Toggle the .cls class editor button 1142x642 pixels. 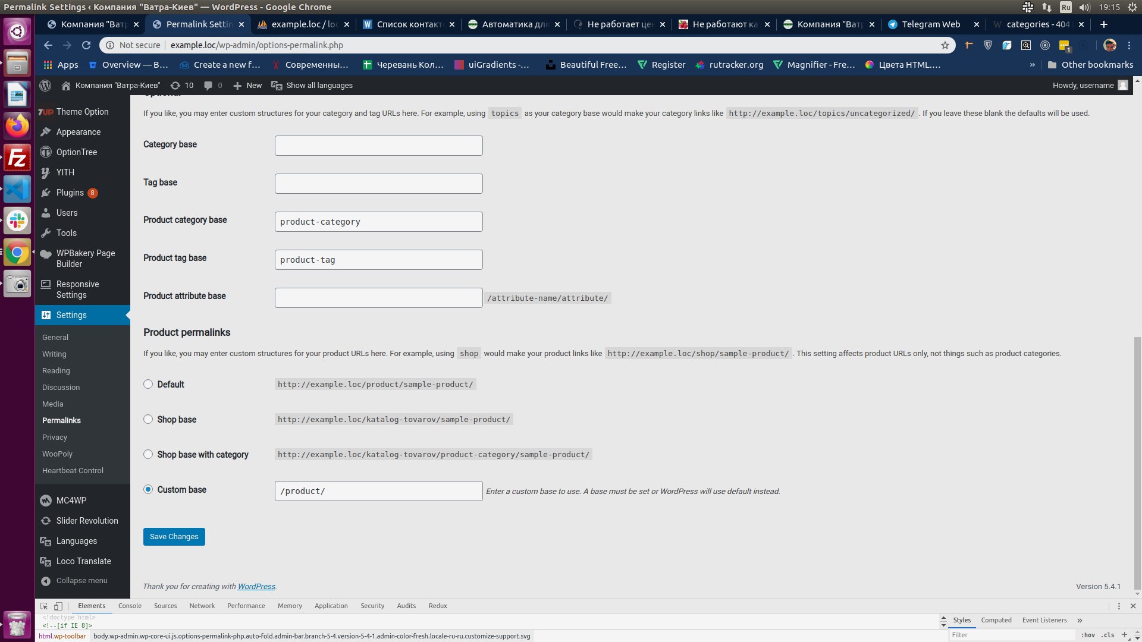[1108, 635]
